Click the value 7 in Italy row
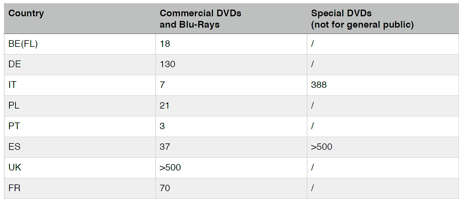 coord(162,85)
